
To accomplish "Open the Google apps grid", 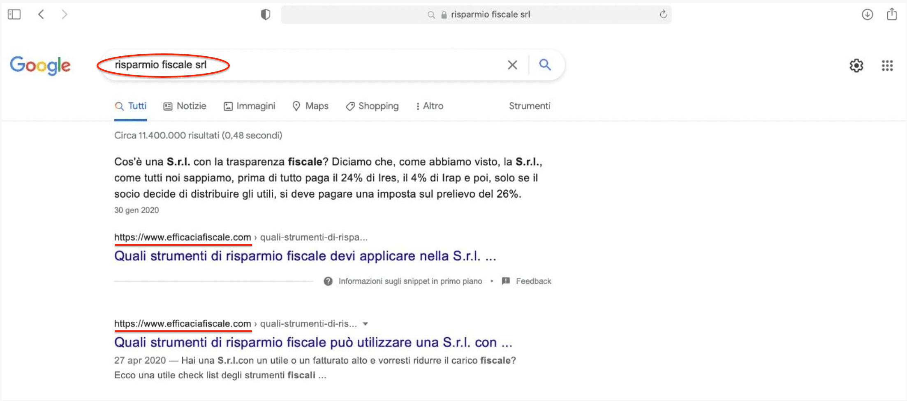I will (x=887, y=65).
